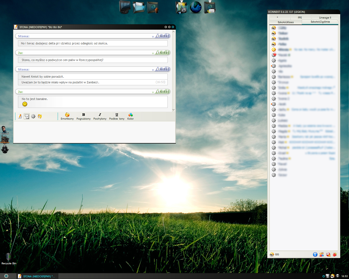Viewport: 349px width, 279px height.
Task: Click the gas mask desktop icon
Action: (x=5, y=149)
